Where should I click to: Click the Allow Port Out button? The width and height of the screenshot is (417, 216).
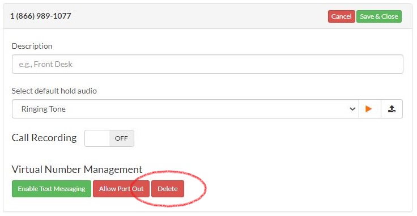tap(121, 189)
